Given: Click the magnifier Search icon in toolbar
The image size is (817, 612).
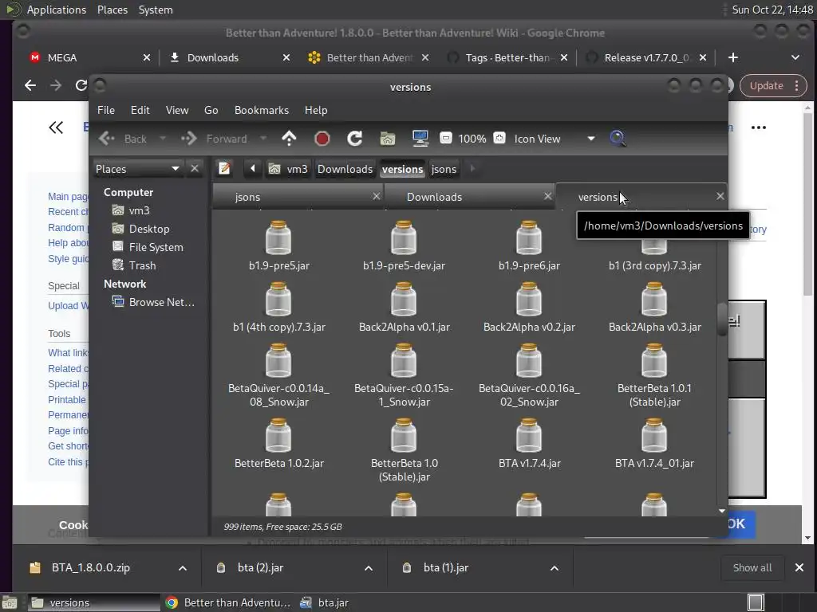Looking at the screenshot, I should [x=617, y=139].
